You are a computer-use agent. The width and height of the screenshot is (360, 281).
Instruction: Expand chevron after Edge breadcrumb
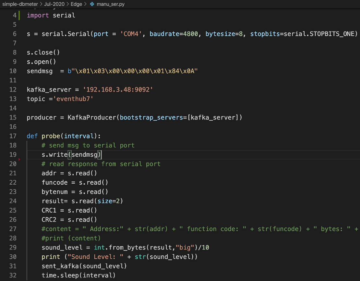[85, 4]
